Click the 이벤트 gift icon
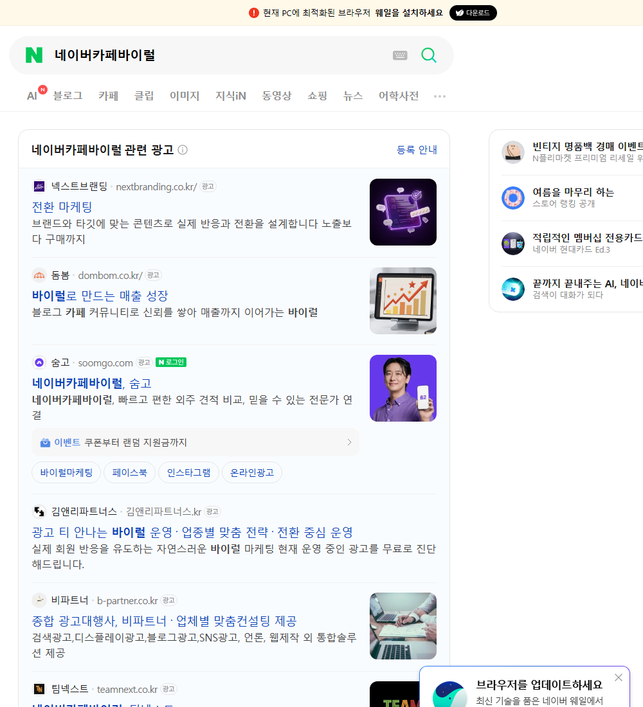Screen dimensions: 643x707 (x=45, y=443)
